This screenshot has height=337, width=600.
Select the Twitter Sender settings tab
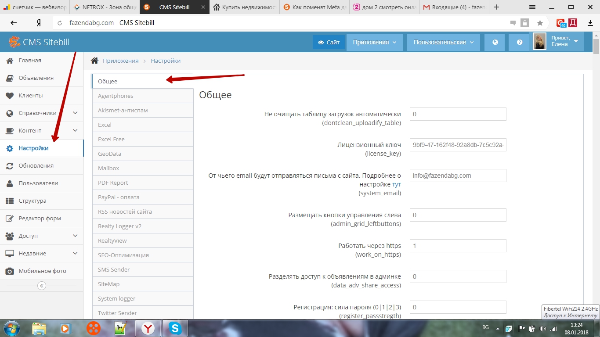click(x=143, y=312)
